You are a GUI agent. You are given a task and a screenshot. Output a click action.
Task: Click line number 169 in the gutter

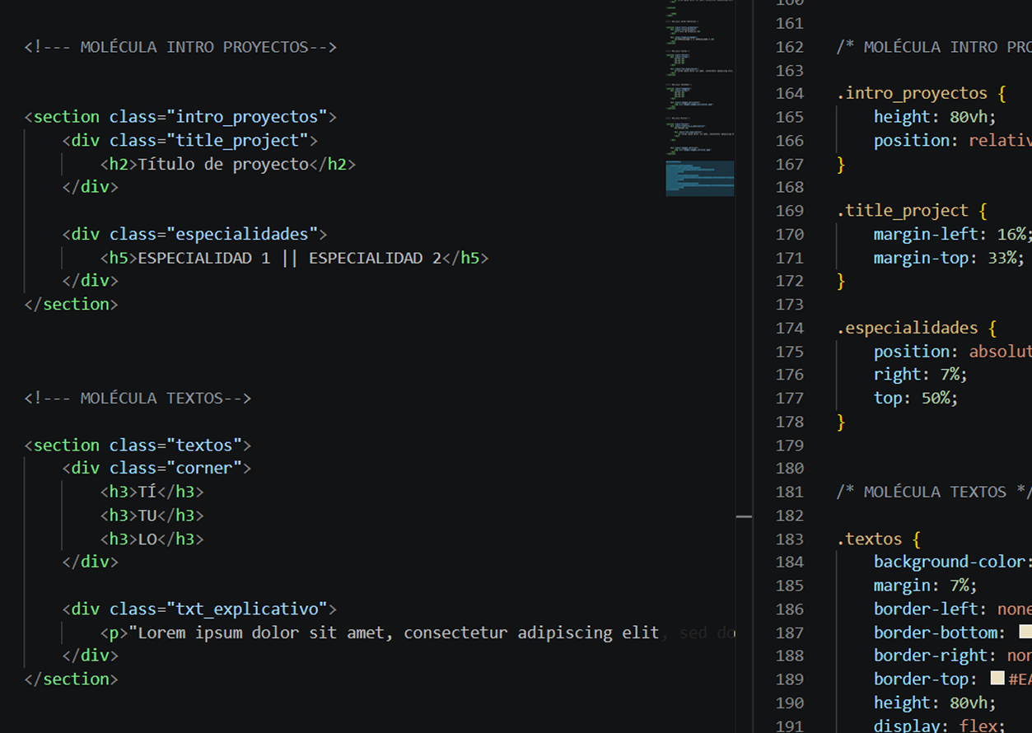(x=789, y=211)
